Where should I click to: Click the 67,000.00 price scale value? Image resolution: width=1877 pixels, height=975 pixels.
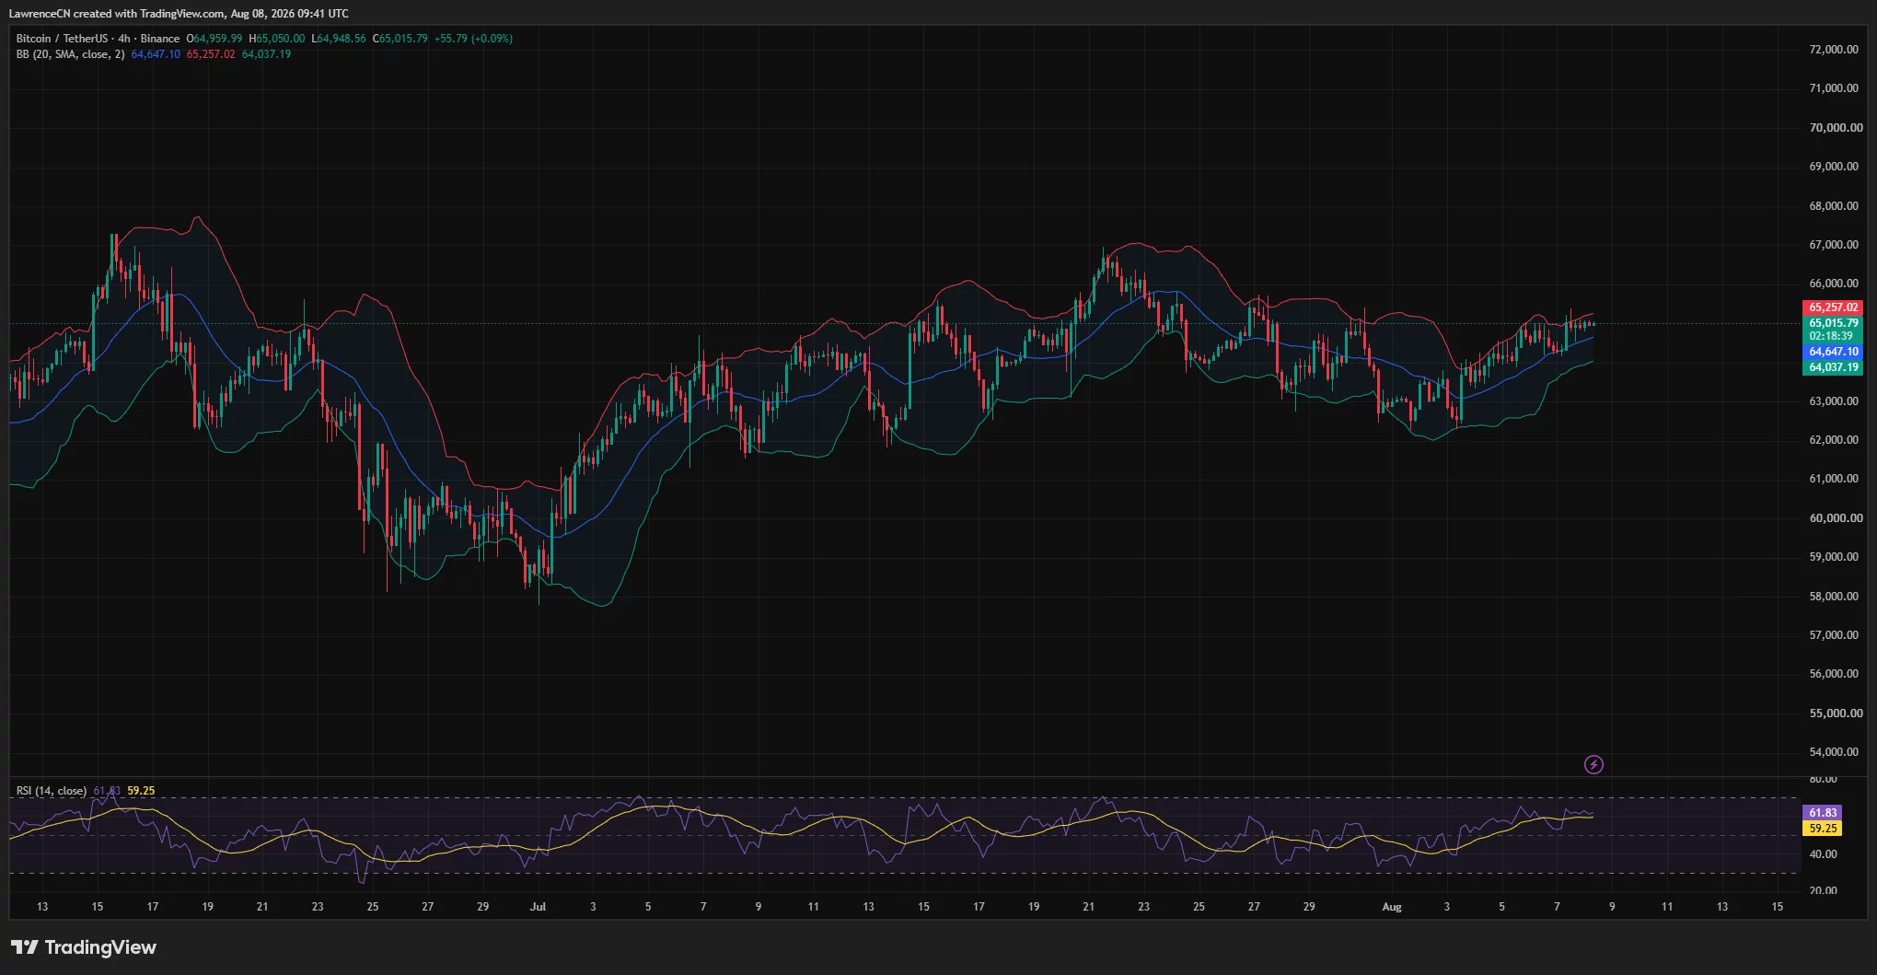[1834, 245]
